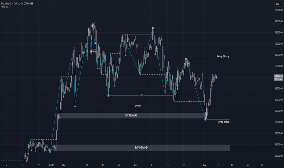Click the 54000.00 price axis label
Image resolution: width=284 pixels, height=168 pixels.
click(x=279, y=133)
